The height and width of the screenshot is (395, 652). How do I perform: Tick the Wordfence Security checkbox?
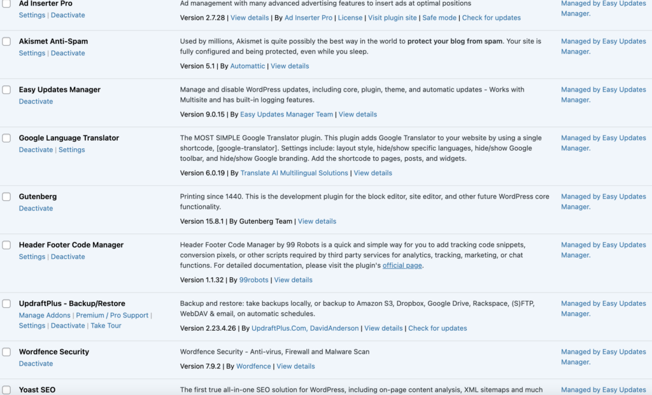click(6, 352)
